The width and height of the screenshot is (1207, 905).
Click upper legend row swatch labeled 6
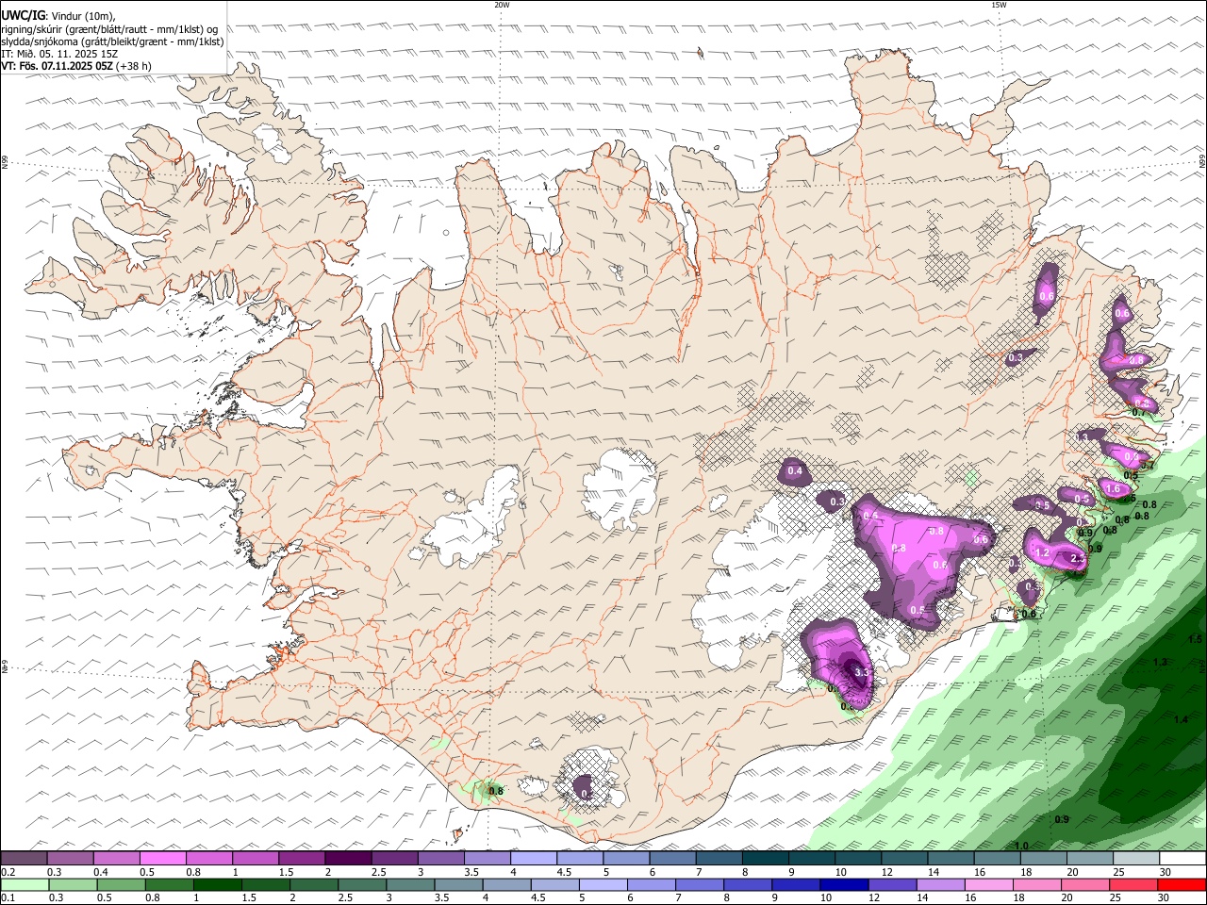671,859
